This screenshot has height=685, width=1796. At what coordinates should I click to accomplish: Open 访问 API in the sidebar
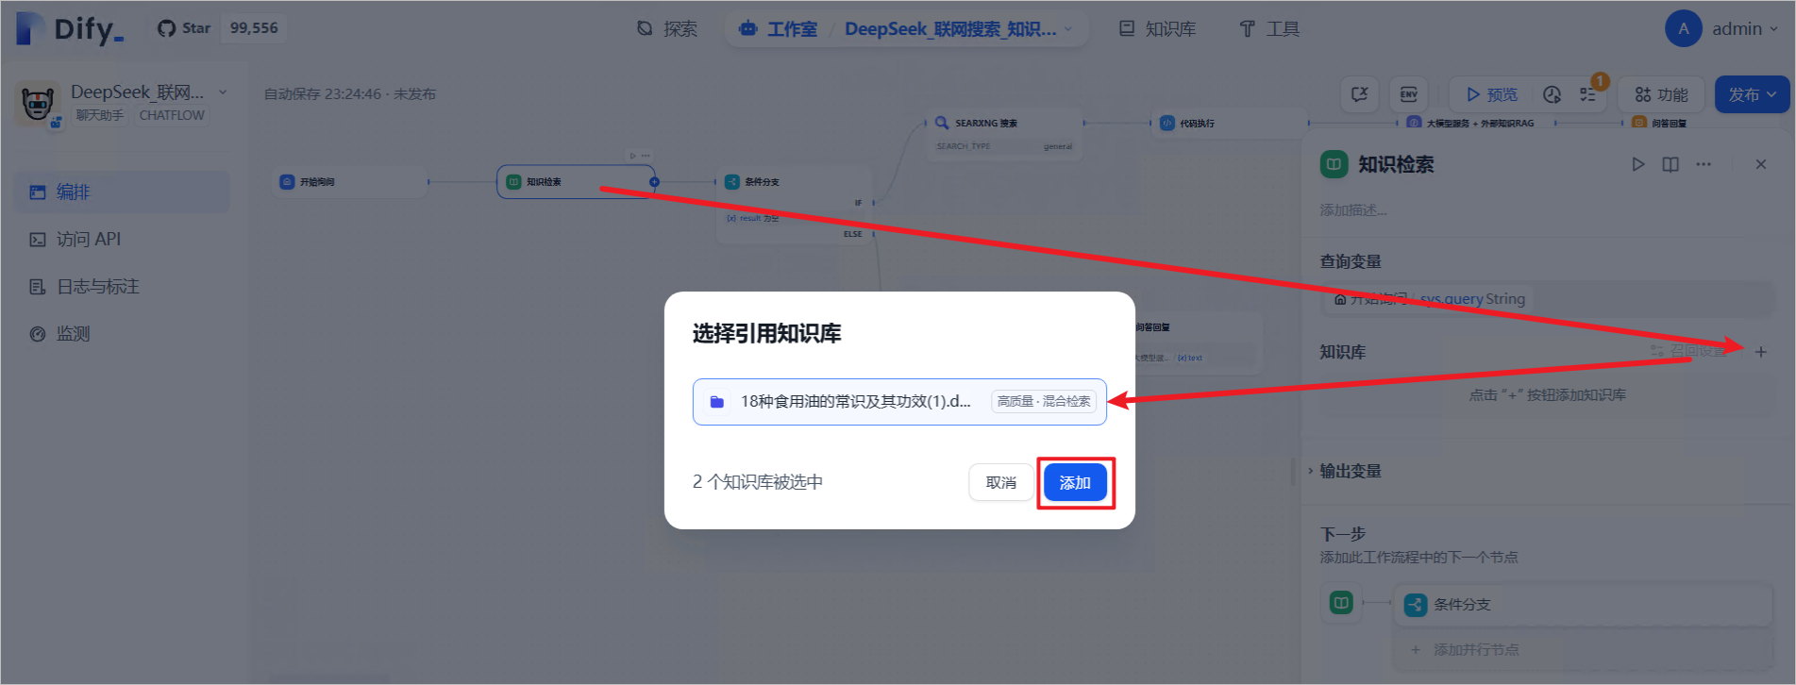(x=122, y=239)
